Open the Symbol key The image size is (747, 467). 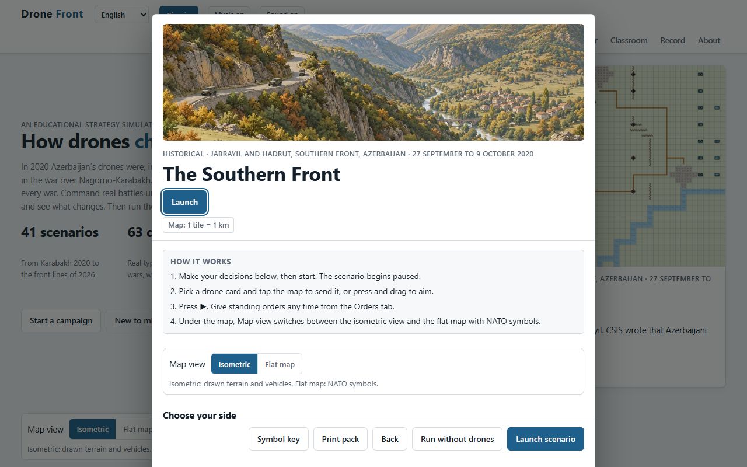[278, 439]
